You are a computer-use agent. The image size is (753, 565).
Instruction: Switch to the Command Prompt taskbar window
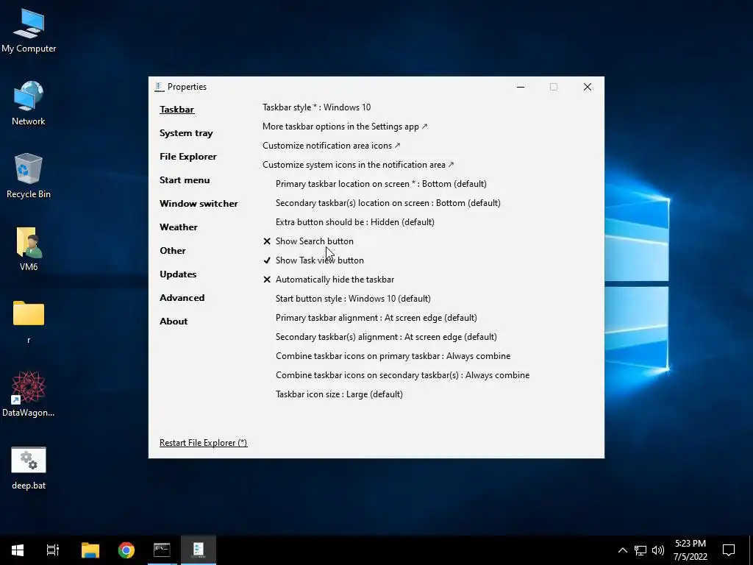pos(162,550)
